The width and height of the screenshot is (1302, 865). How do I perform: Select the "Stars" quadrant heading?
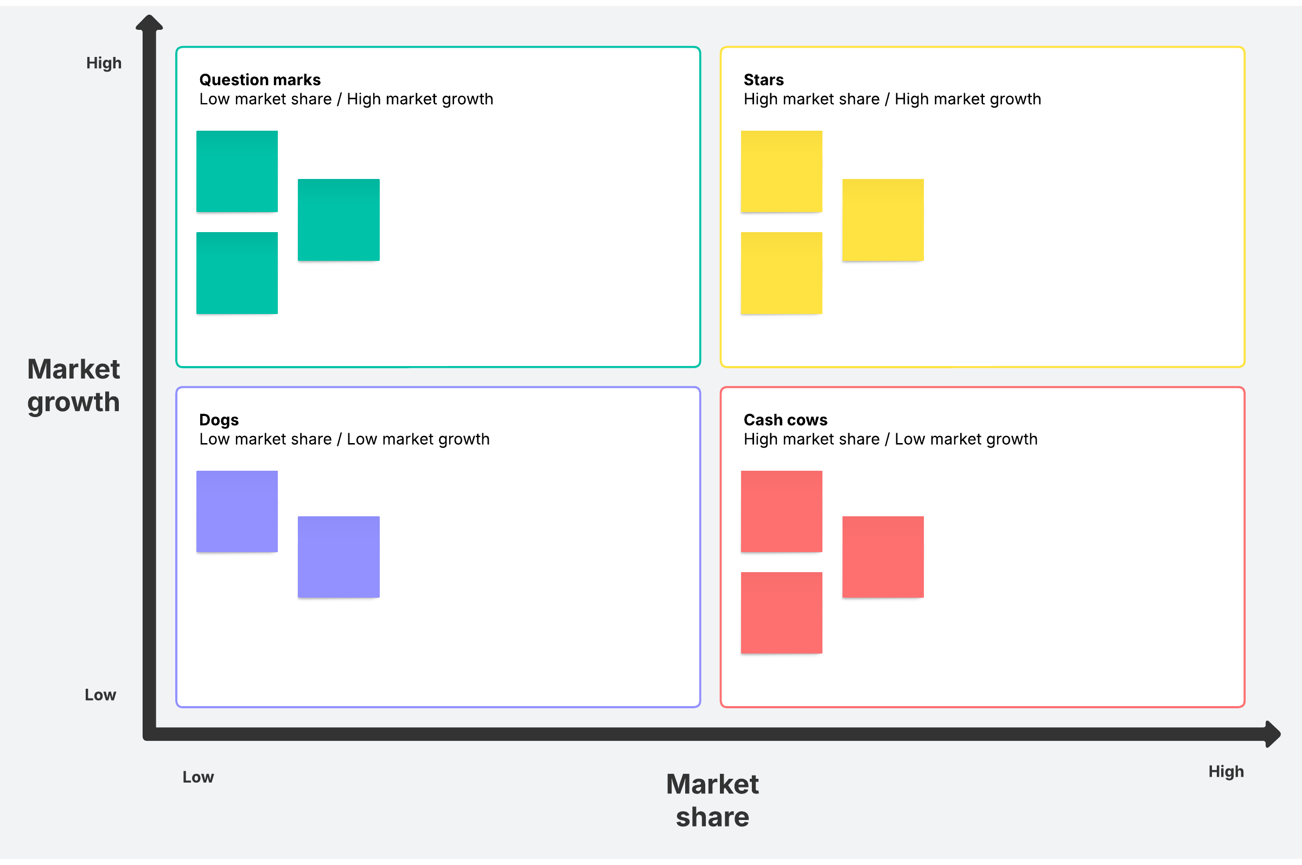tap(763, 80)
